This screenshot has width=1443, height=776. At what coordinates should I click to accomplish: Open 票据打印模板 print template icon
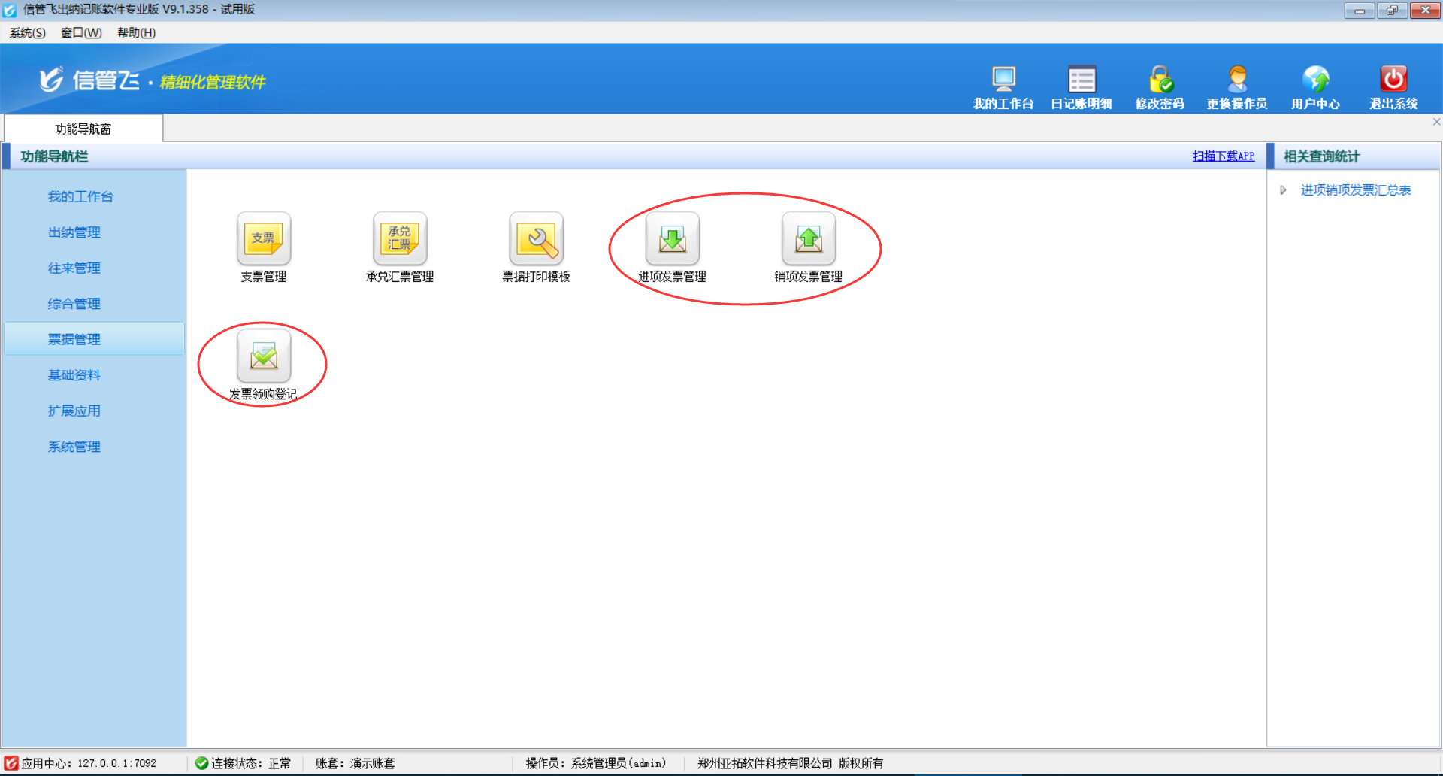pyautogui.click(x=536, y=239)
